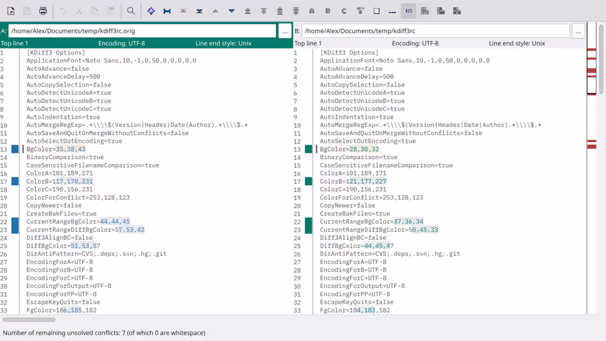The height and width of the screenshot is (341, 606).
Task: Click 'CurrentRangeDiffBgColor=50,45,33' in pane B
Action: click(x=379, y=230)
